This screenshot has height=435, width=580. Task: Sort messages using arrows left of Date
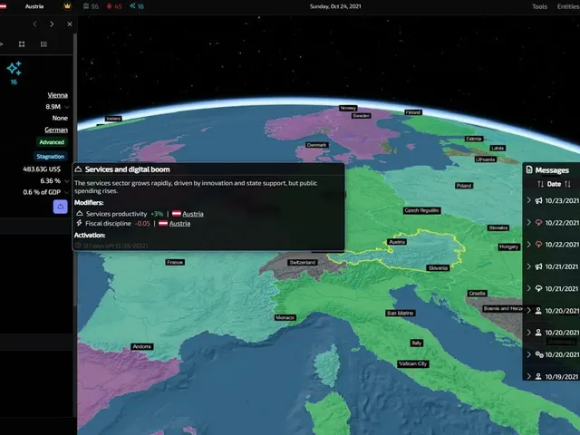(x=540, y=184)
